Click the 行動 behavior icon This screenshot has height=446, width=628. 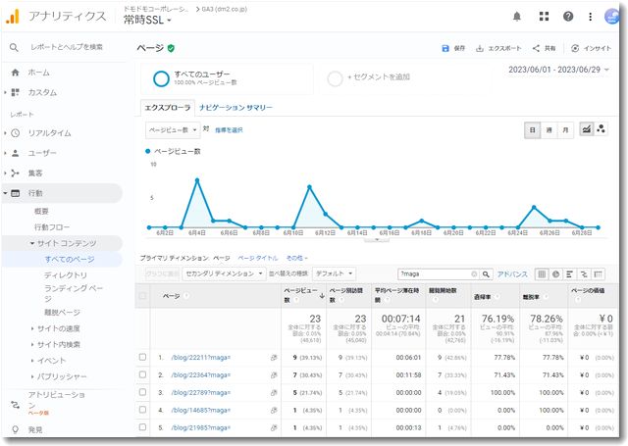point(16,193)
